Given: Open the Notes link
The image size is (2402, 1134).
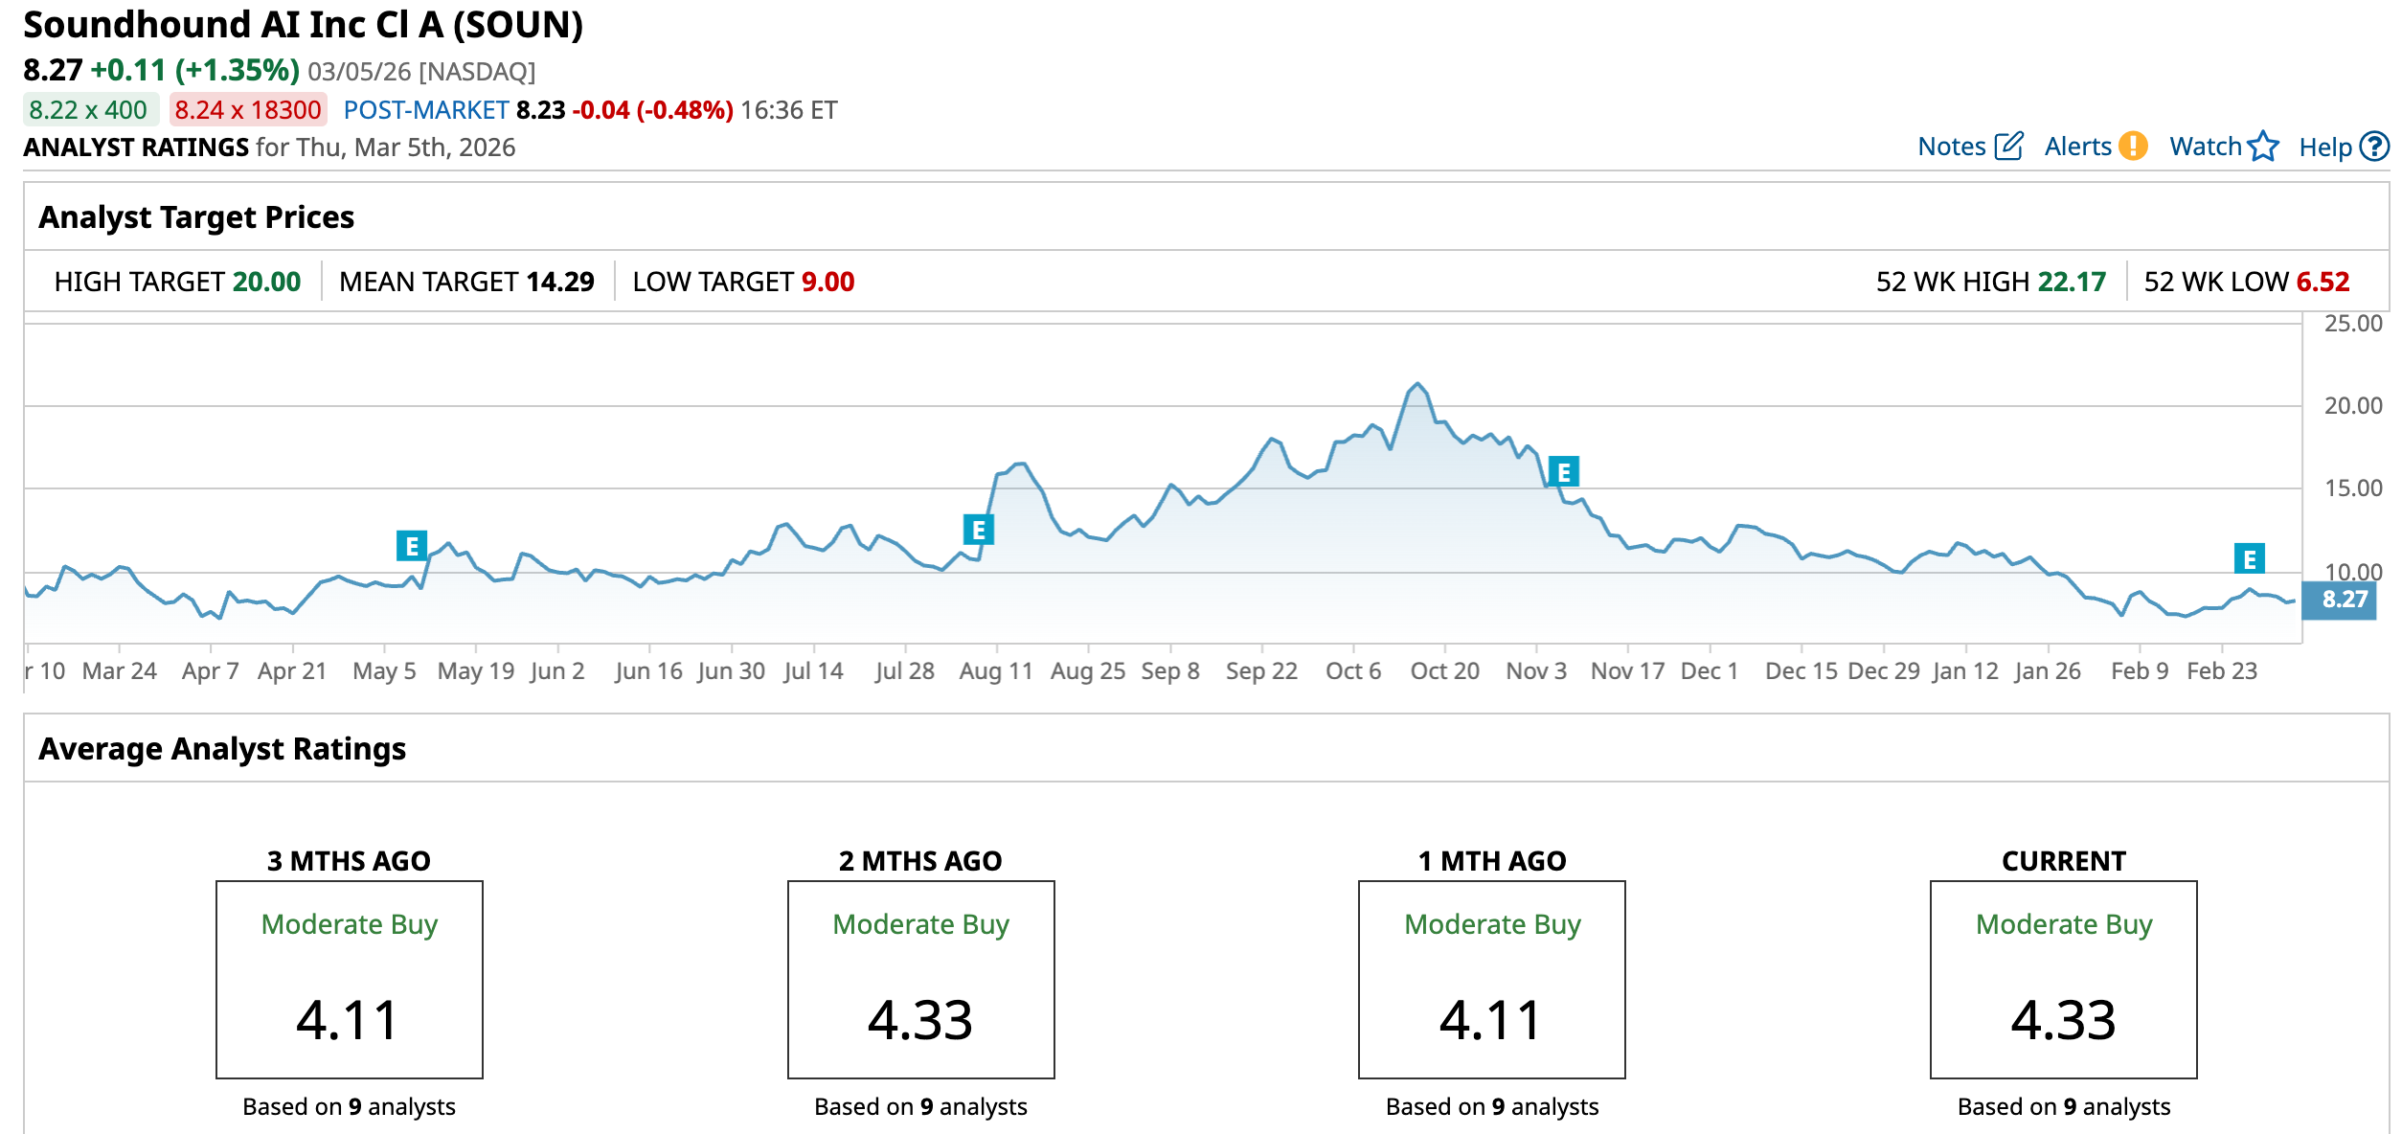Looking at the screenshot, I should click(1951, 147).
